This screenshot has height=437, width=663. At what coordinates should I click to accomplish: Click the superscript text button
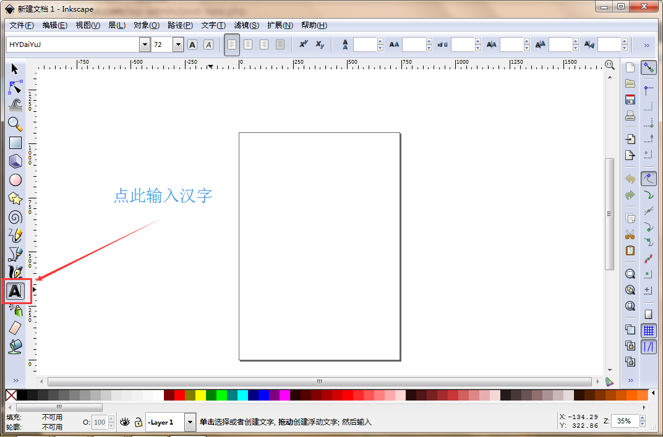tap(304, 45)
